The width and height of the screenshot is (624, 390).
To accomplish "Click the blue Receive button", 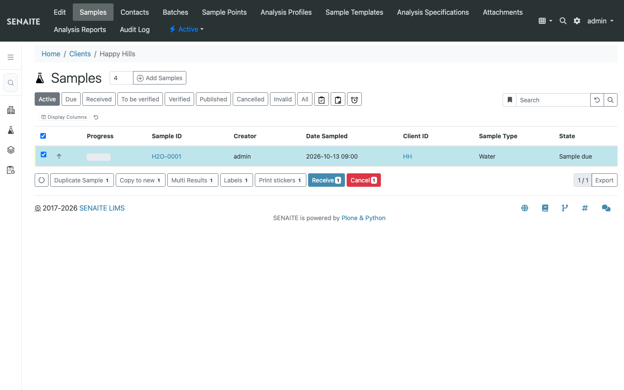I will point(326,180).
